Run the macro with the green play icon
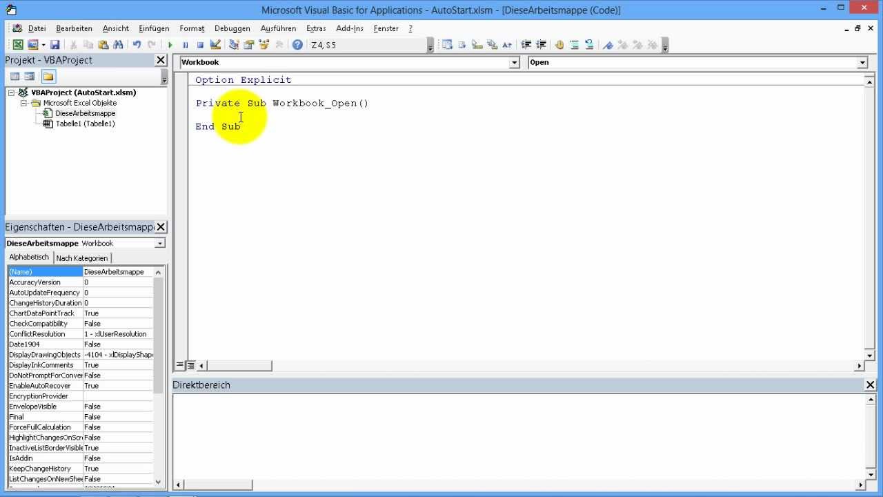 [170, 45]
